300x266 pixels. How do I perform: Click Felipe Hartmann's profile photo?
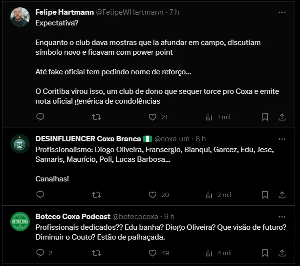click(20, 18)
